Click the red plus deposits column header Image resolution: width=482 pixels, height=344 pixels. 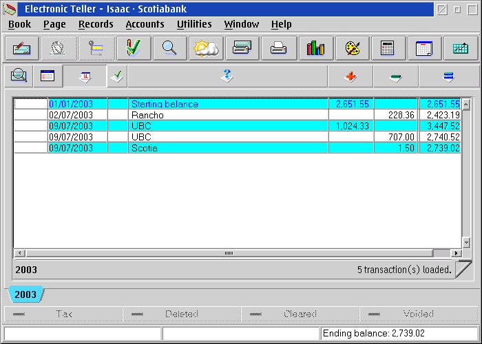click(x=350, y=76)
